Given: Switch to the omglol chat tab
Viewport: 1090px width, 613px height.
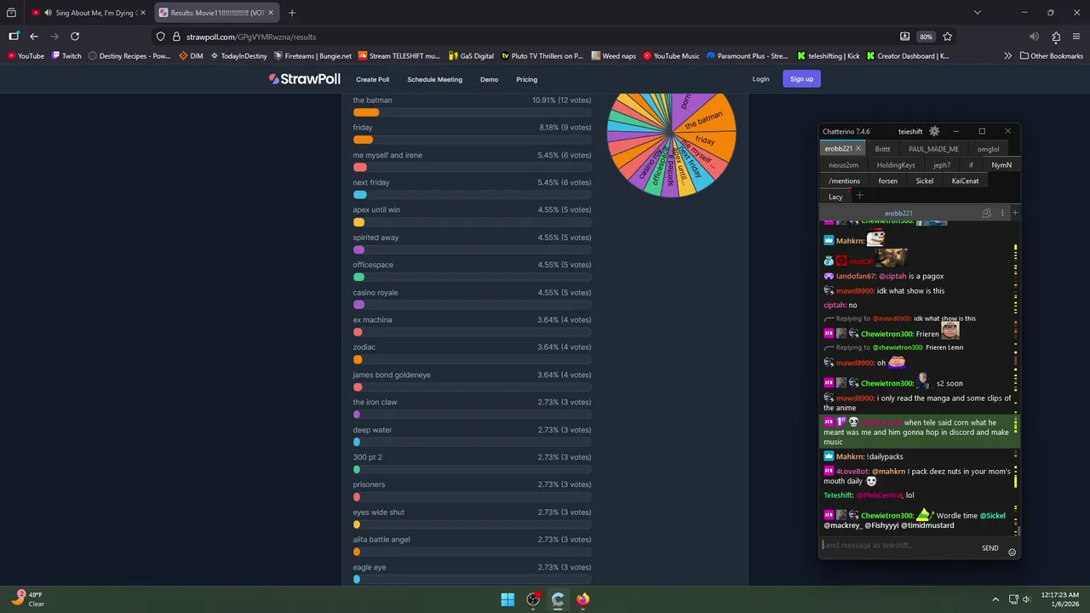Looking at the screenshot, I should click(x=988, y=149).
